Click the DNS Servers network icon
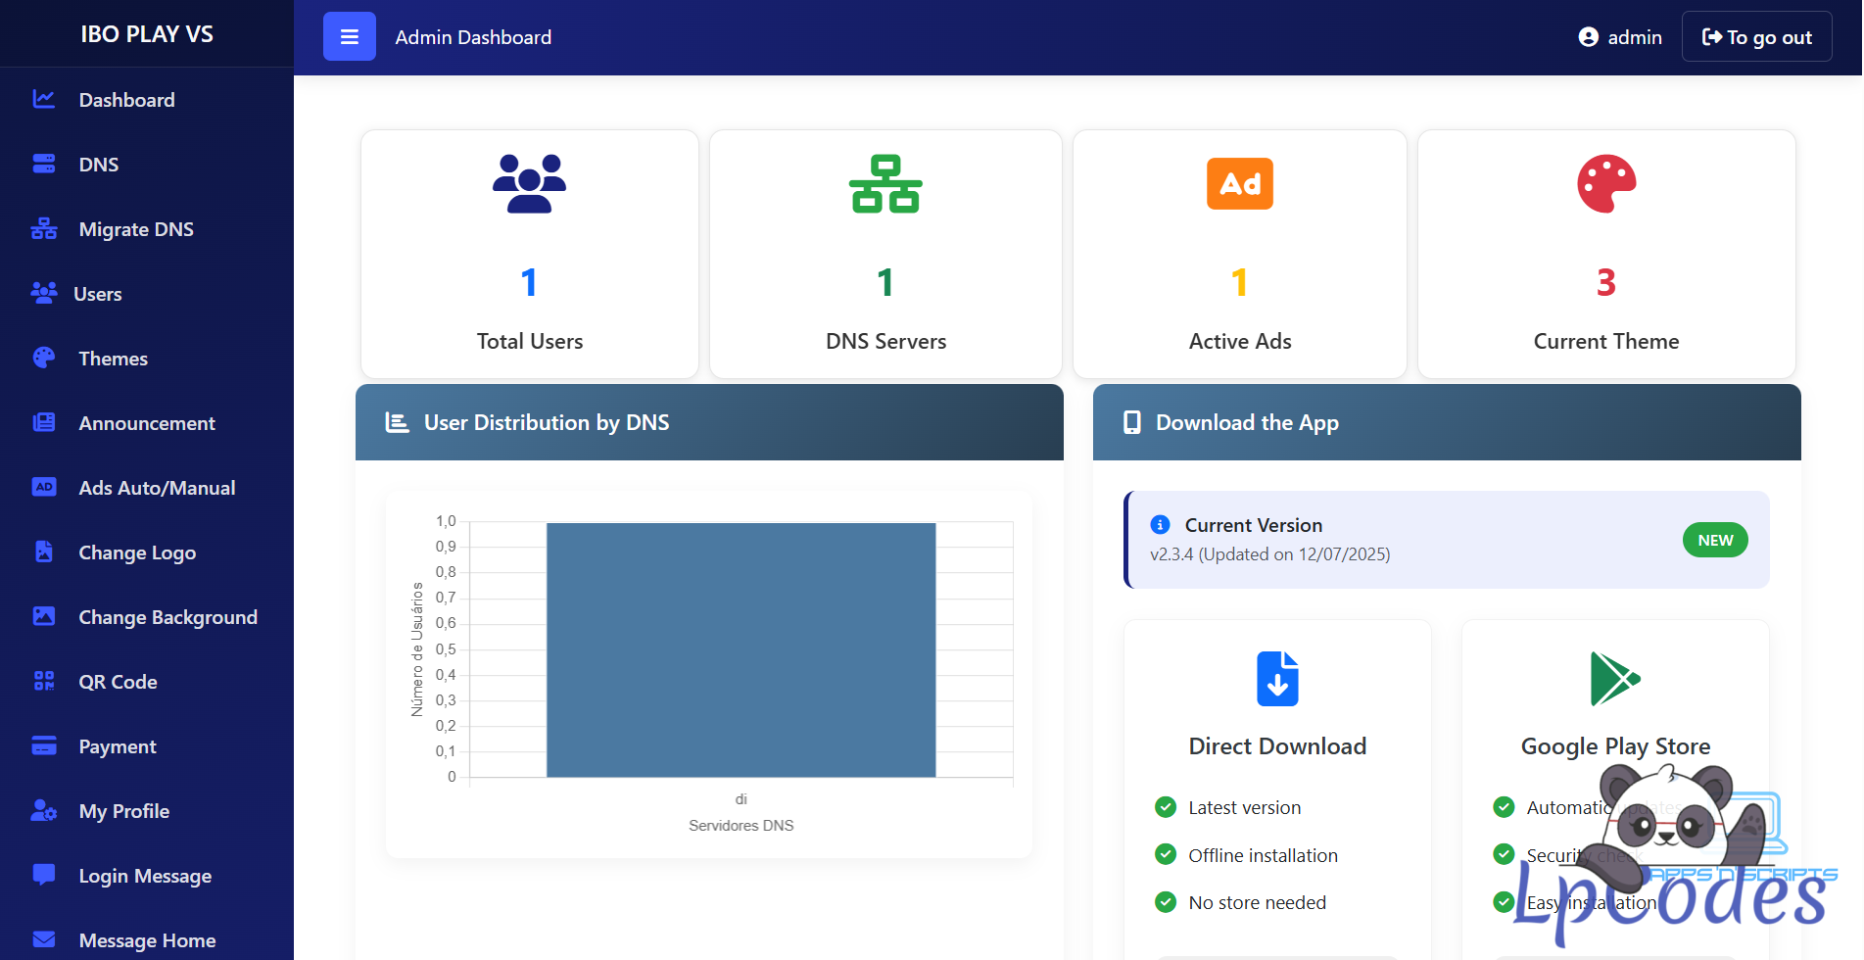This screenshot has height=960, width=1864. (x=885, y=183)
